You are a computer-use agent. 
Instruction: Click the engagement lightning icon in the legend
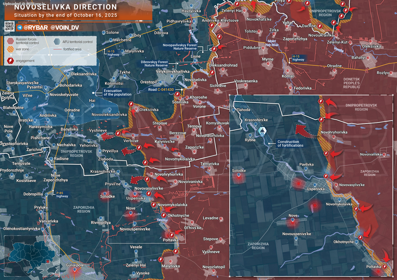coord(11,61)
